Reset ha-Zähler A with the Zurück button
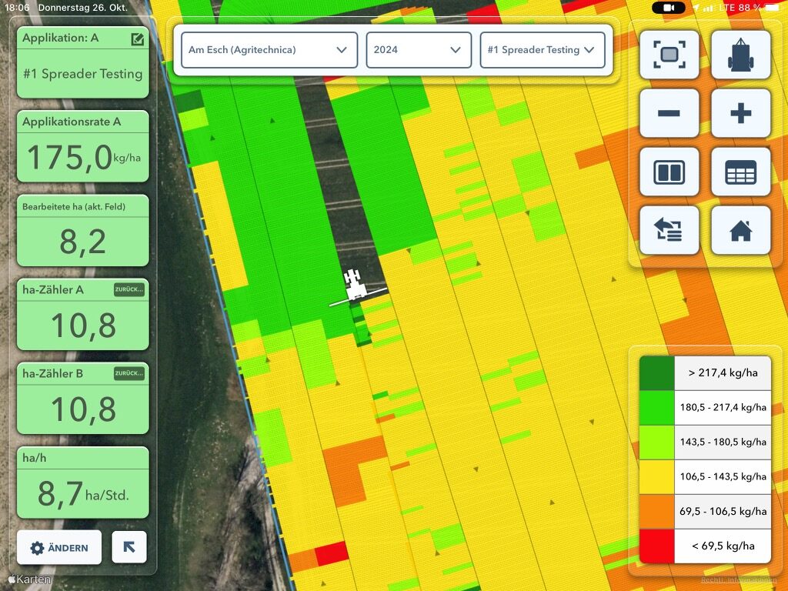The image size is (788, 591). pos(129,289)
